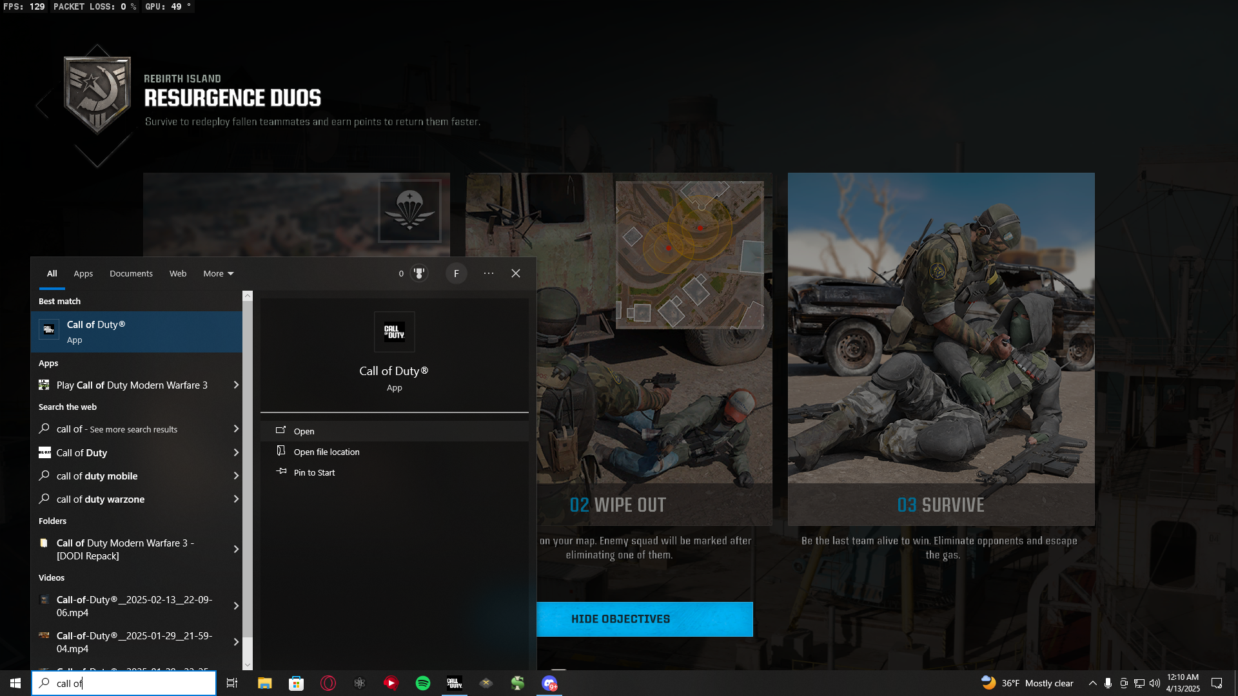This screenshot has height=696, width=1238.
Task: Click the Resurgence Duos mode emblem
Action: (97, 95)
